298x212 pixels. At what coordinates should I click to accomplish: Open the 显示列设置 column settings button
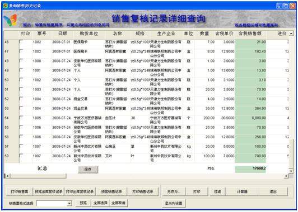(174, 203)
